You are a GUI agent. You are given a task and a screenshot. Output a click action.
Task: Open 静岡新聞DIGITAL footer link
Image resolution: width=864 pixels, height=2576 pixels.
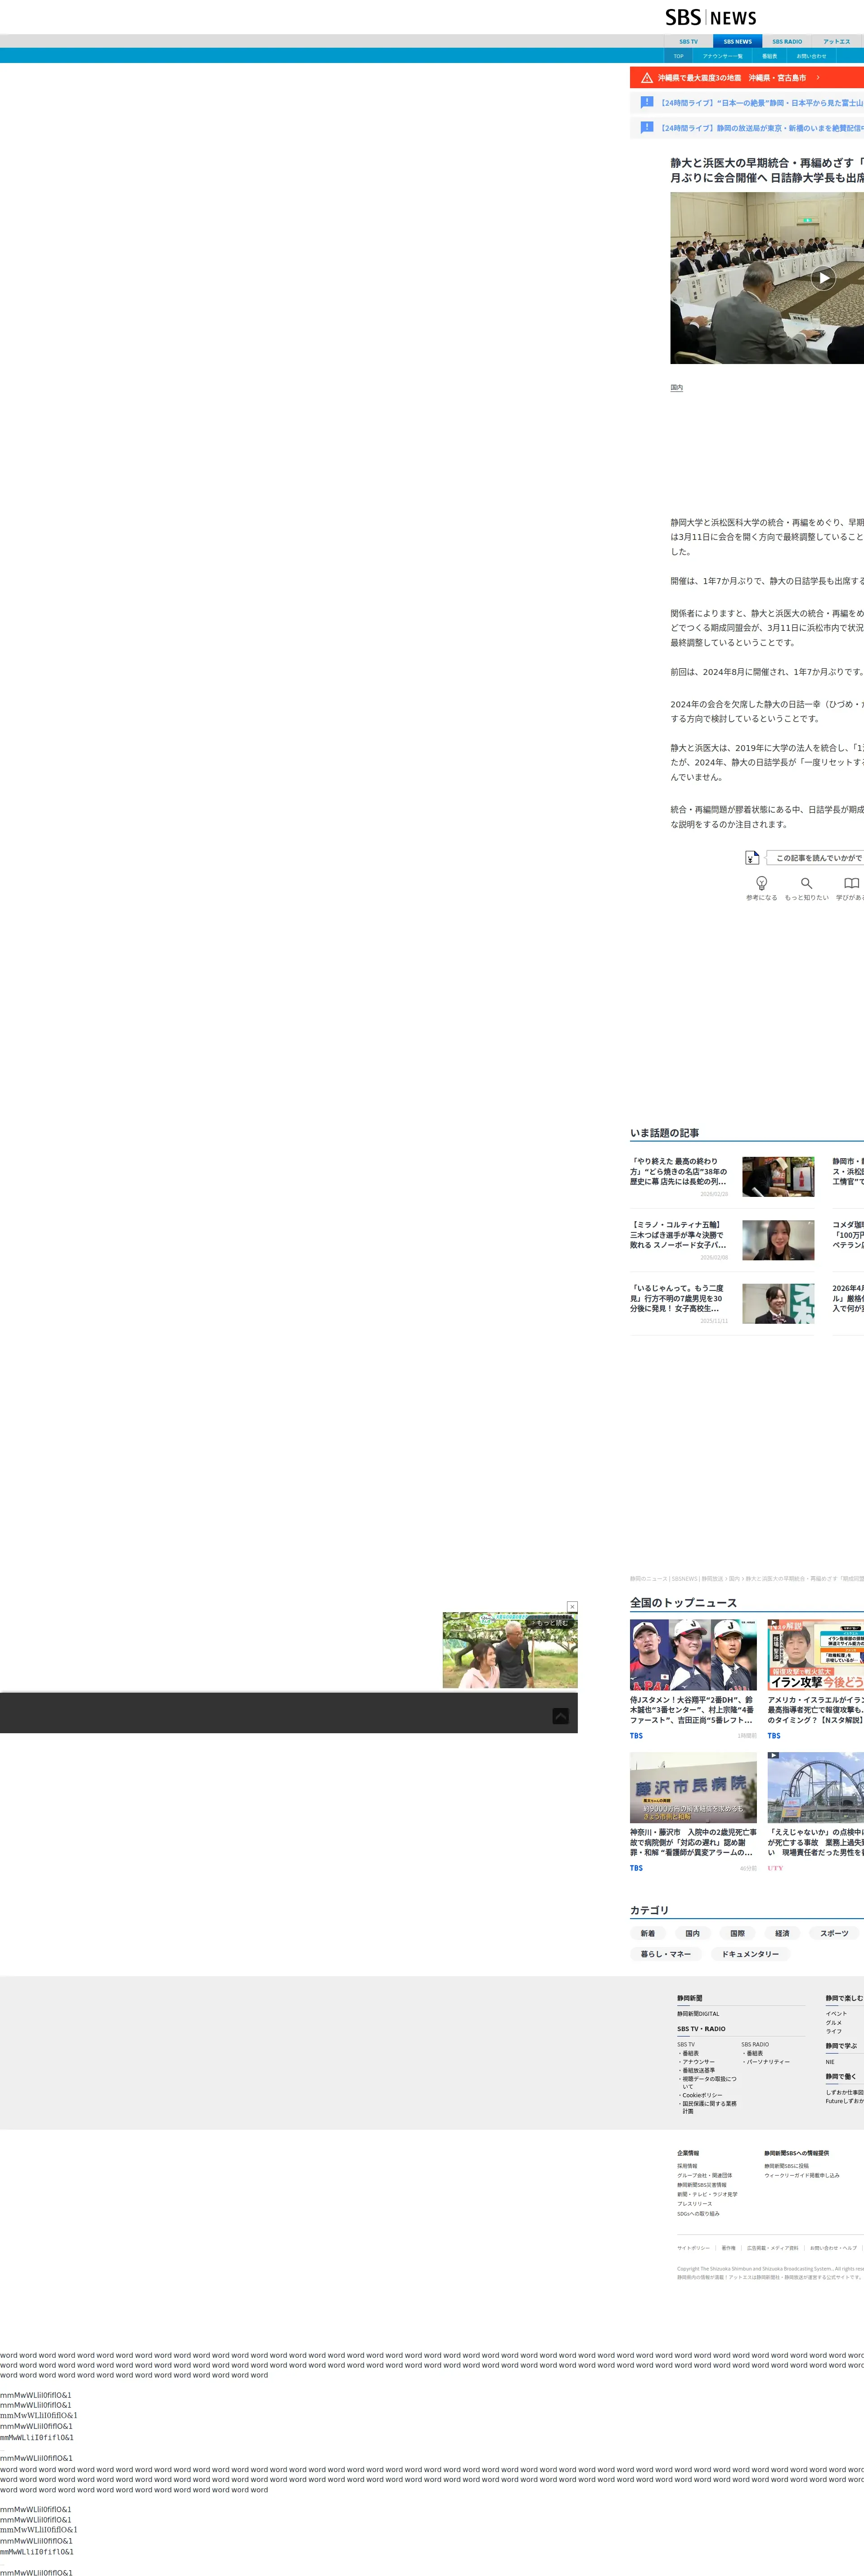[698, 2014]
